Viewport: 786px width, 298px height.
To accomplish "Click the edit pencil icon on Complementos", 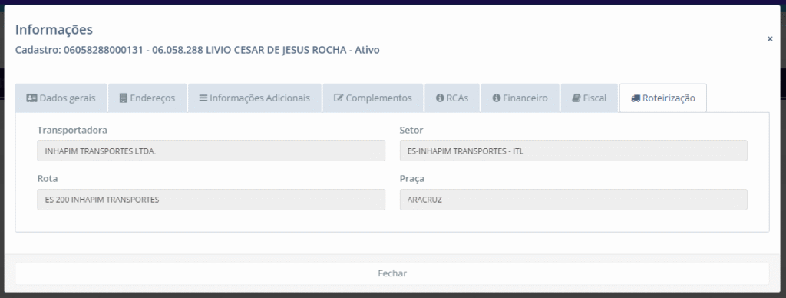I will 339,98.
